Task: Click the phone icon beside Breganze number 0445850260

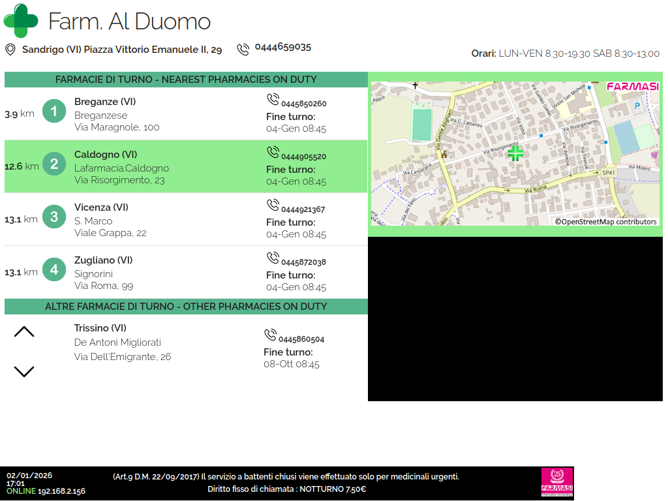Action: (x=273, y=100)
